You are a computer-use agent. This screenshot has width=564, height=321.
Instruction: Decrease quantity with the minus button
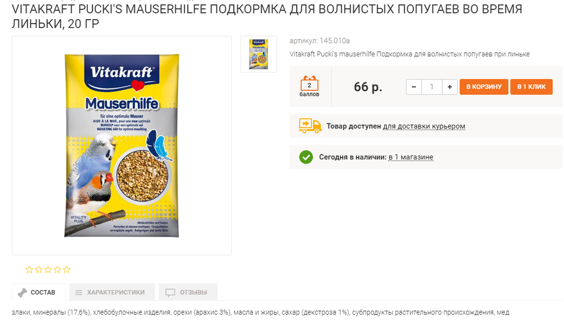[414, 87]
